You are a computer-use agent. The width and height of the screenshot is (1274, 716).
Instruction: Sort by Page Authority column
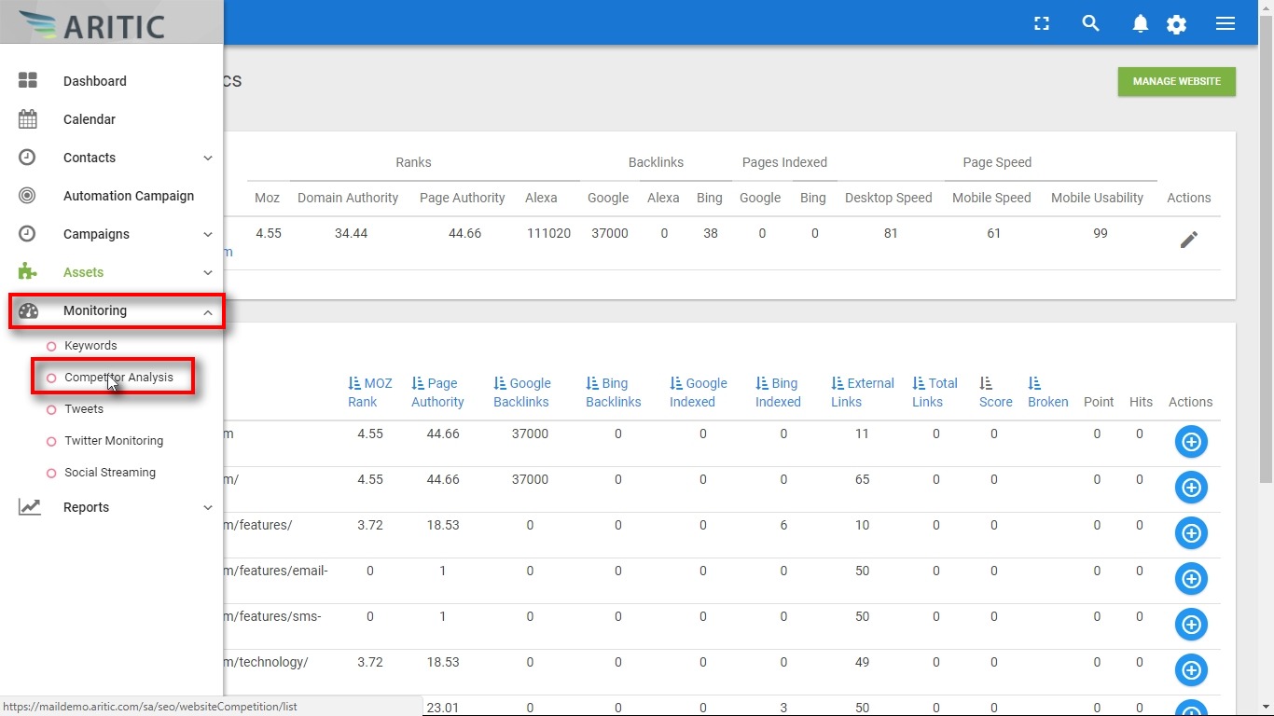click(x=437, y=392)
